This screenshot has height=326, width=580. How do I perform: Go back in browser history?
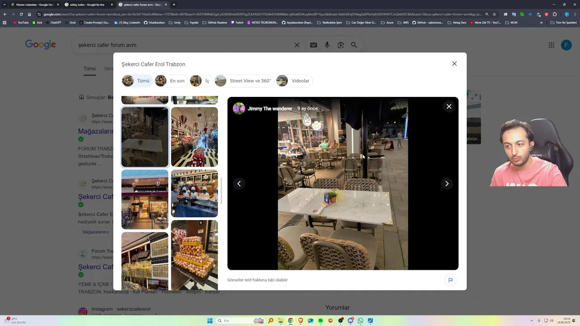pyautogui.click(x=5, y=14)
